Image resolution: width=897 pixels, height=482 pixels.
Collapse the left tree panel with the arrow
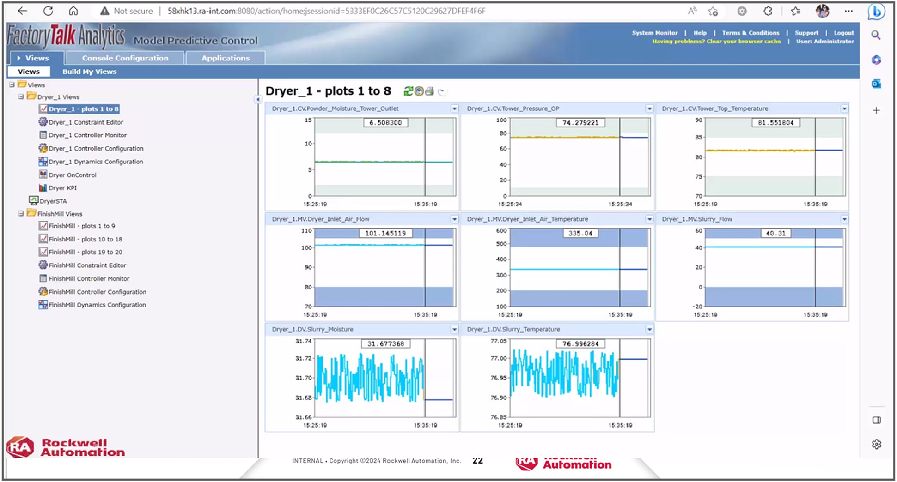258,99
